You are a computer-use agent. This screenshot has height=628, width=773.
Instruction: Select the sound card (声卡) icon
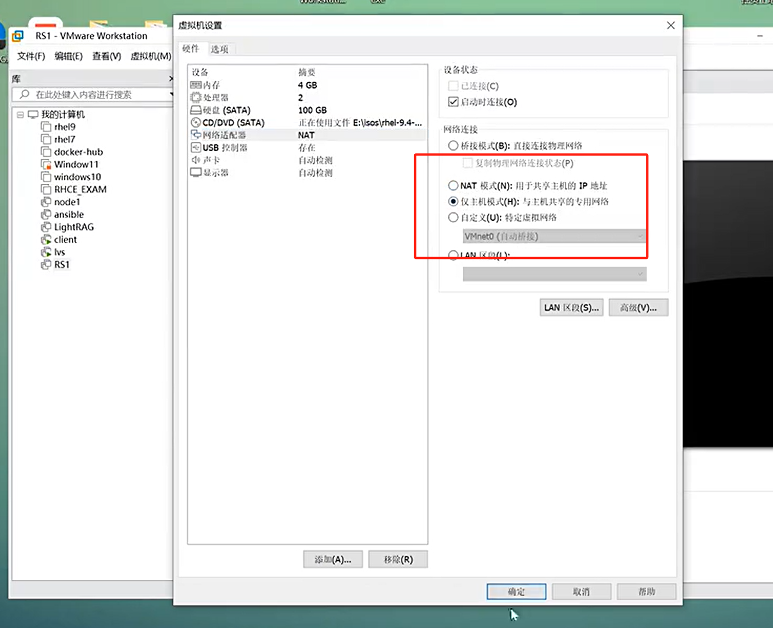(x=196, y=160)
